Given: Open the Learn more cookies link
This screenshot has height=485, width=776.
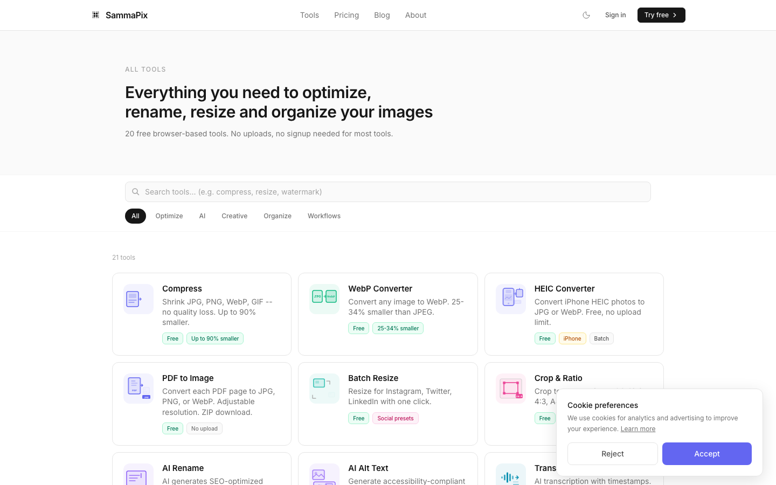Looking at the screenshot, I should (638, 428).
